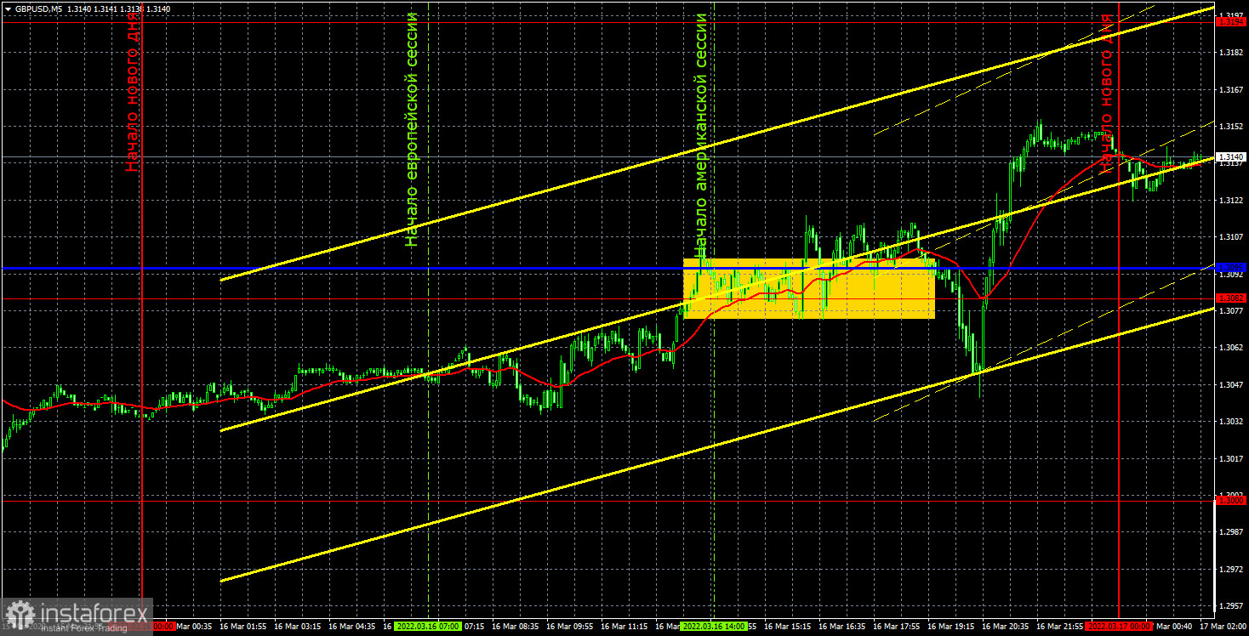The height and width of the screenshot is (636, 1249).
Task: Click the green American session start label
Action: click(x=700, y=134)
